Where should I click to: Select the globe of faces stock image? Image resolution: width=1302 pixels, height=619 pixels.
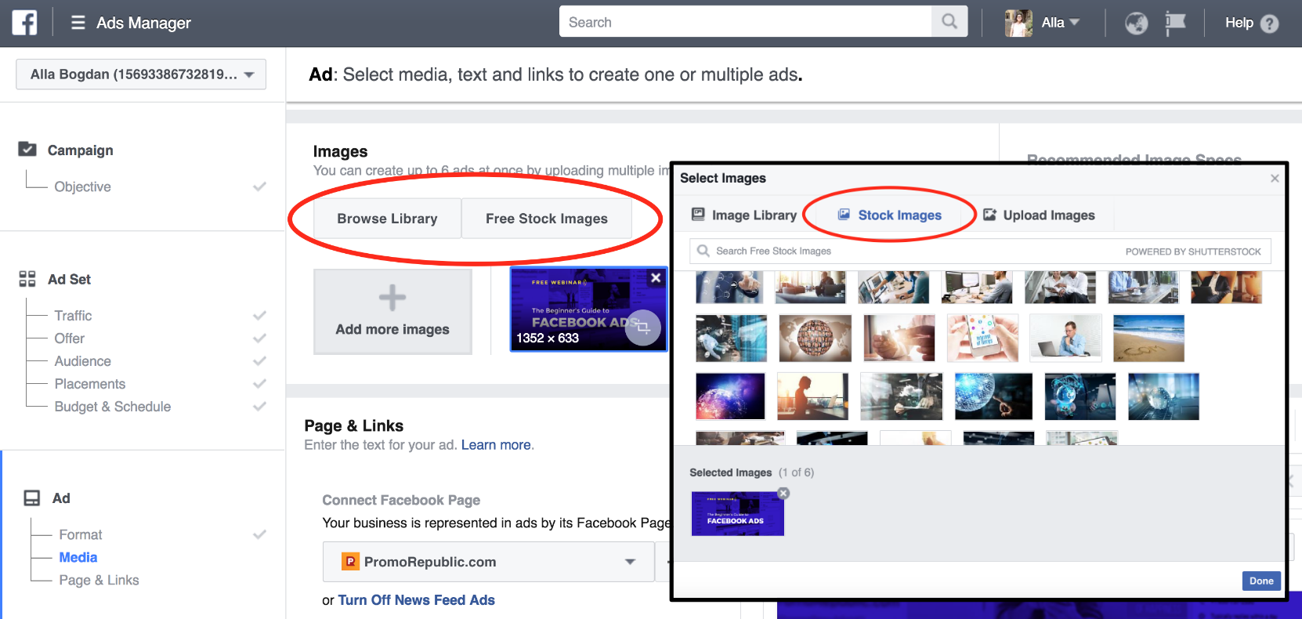[x=815, y=338]
